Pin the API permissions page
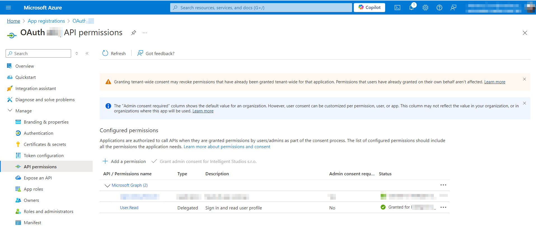536x227 pixels. pyautogui.click(x=134, y=33)
